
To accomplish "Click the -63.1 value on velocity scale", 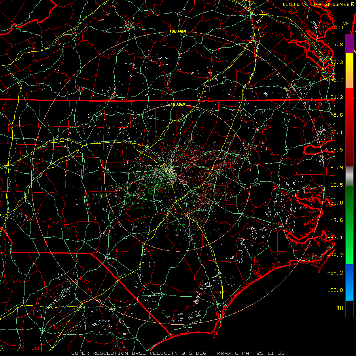I will click(x=335, y=238).
